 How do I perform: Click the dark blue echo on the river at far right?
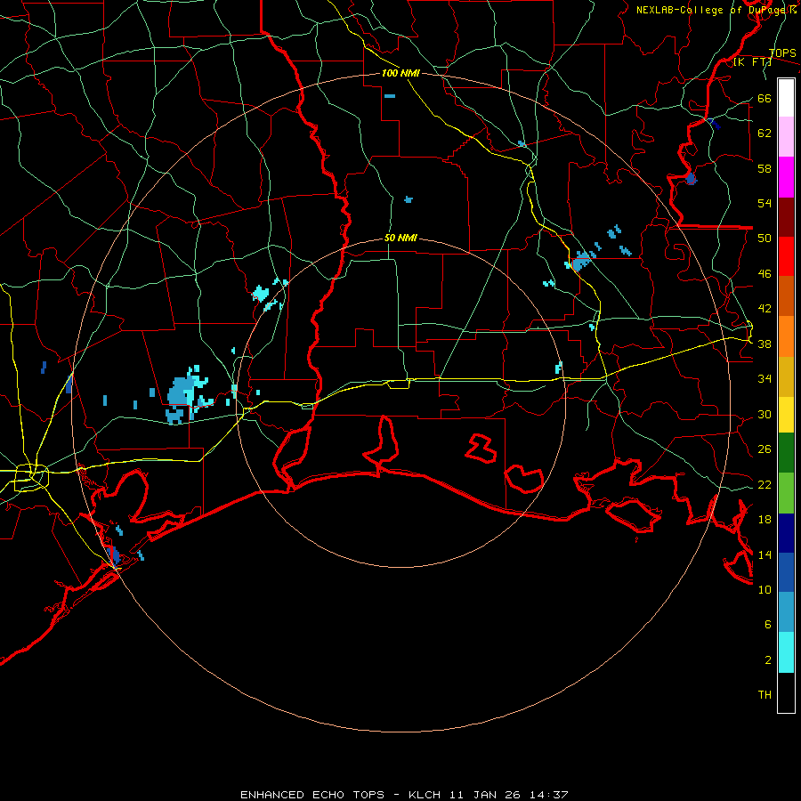[x=692, y=179]
